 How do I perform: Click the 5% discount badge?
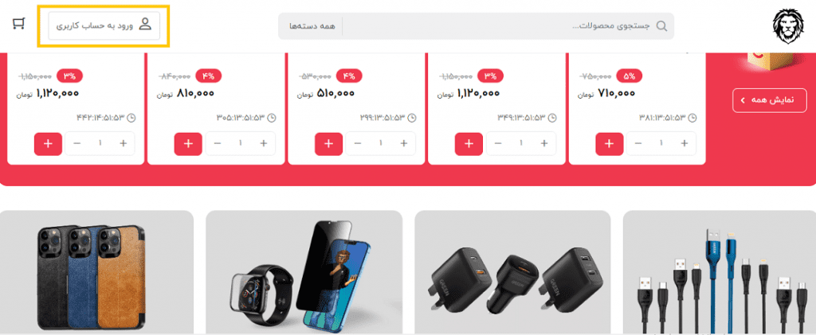[x=630, y=76]
